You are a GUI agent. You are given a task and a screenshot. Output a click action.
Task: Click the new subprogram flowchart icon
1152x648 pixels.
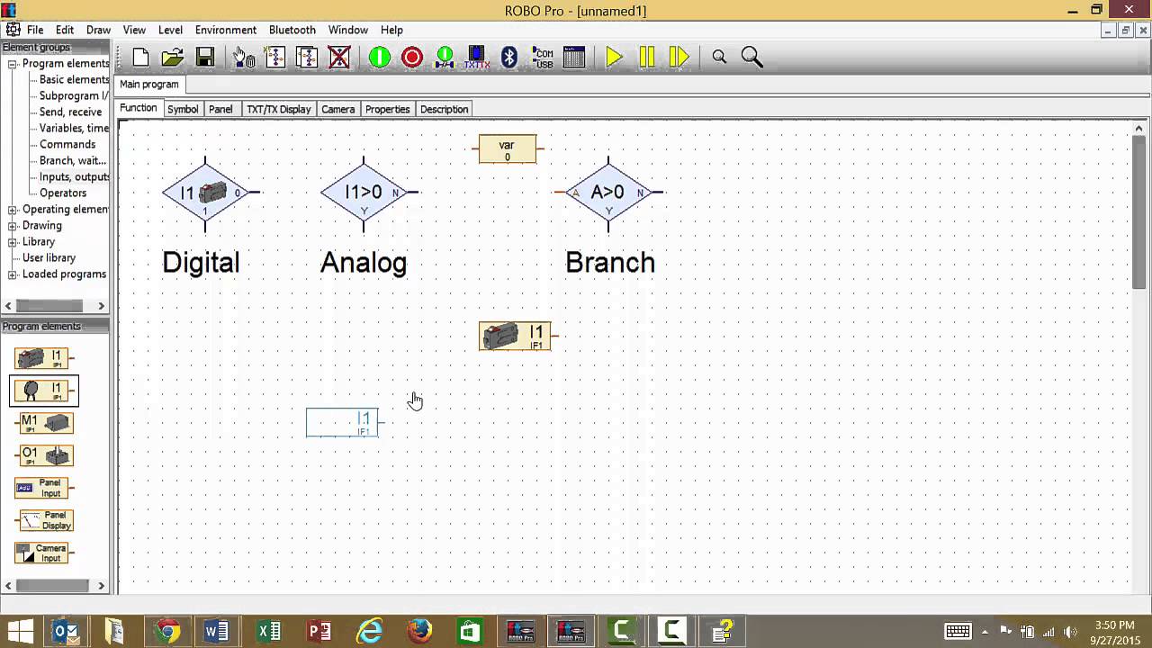(275, 58)
